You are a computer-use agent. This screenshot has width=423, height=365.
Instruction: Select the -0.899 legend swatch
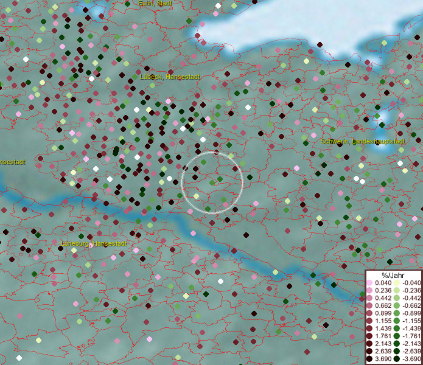396,313
